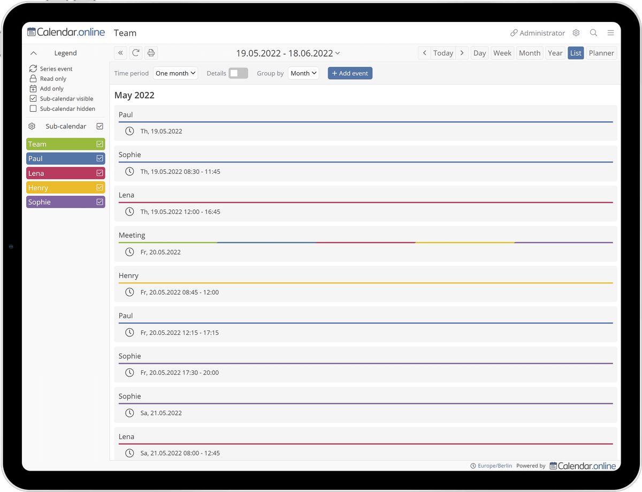Viewport: 642px width, 492px height.
Task: Click the Europe/Berlin timezone link
Action: pos(494,466)
